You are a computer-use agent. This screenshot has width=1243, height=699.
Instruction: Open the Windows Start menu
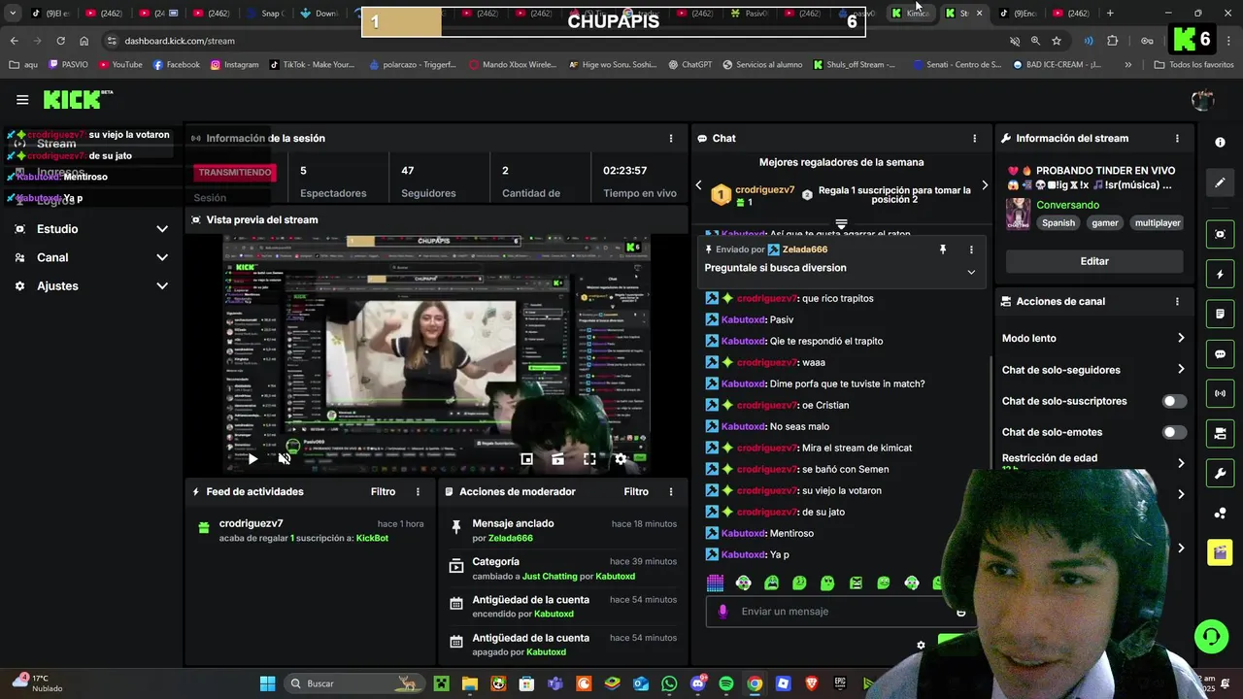[x=267, y=683]
